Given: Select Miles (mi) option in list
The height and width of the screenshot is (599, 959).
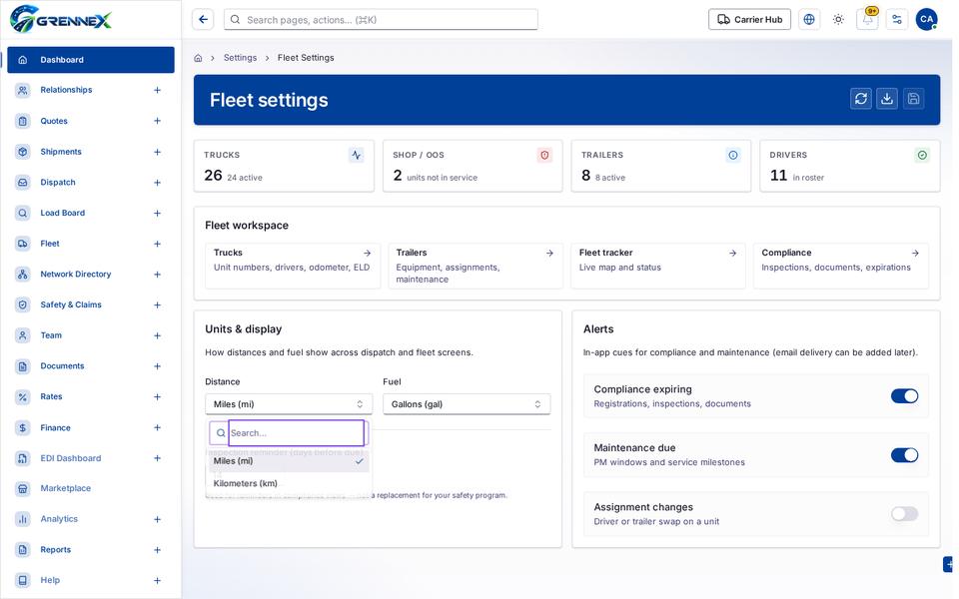Looking at the screenshot, I should pos(289,461).
